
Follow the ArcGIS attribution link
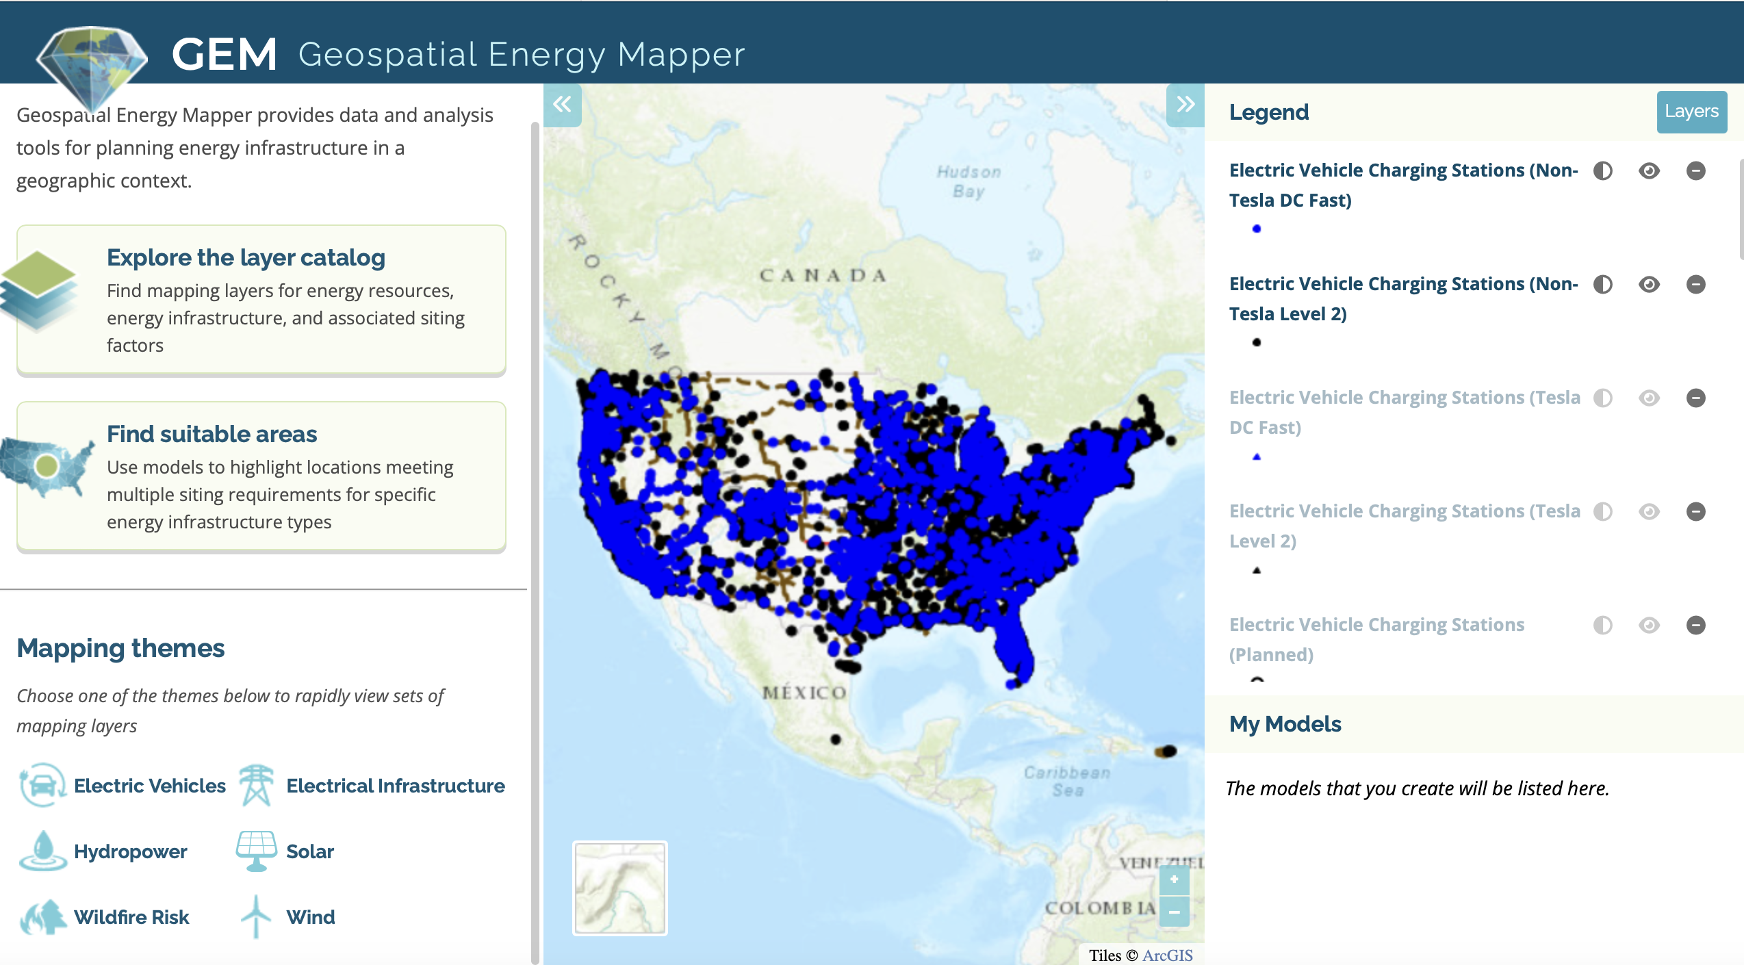(1167, 955)
